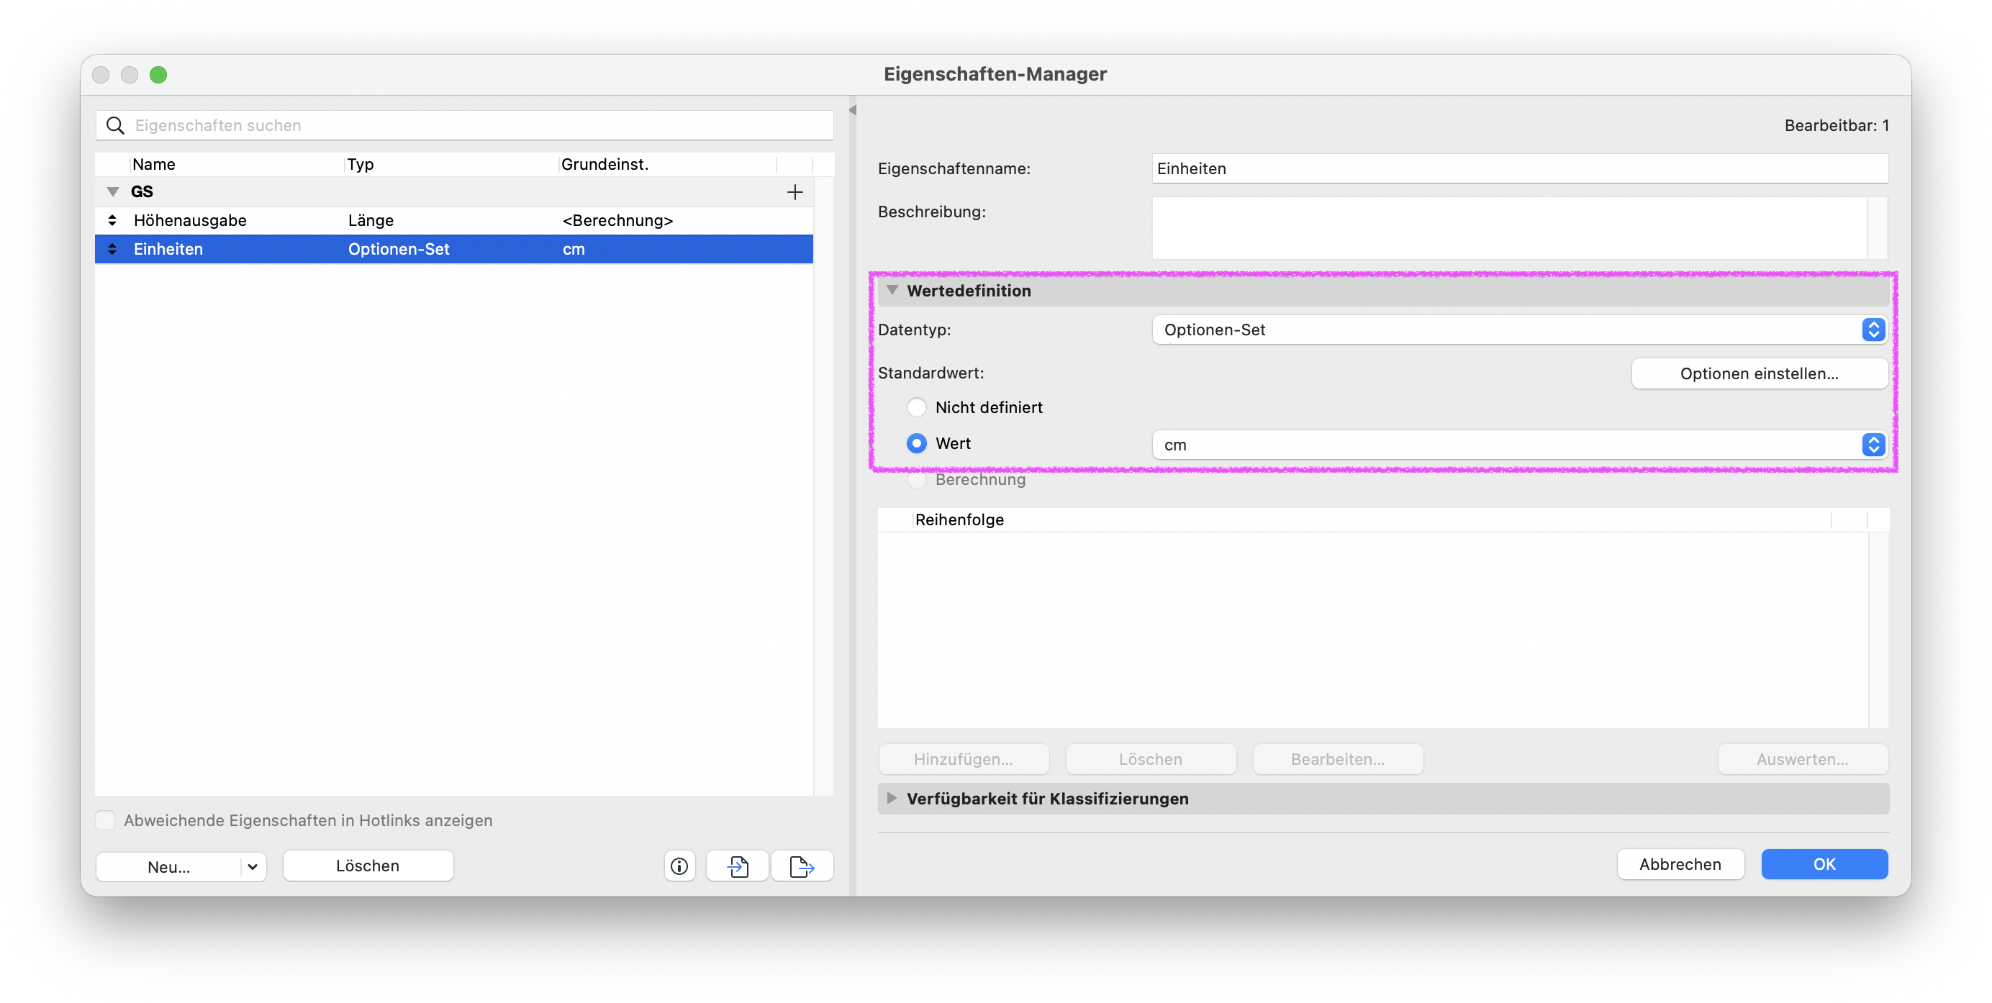Select the Einheiten property row
Image resolution: width=1992 pixels, height=1003 pixels.
point(454,249)
